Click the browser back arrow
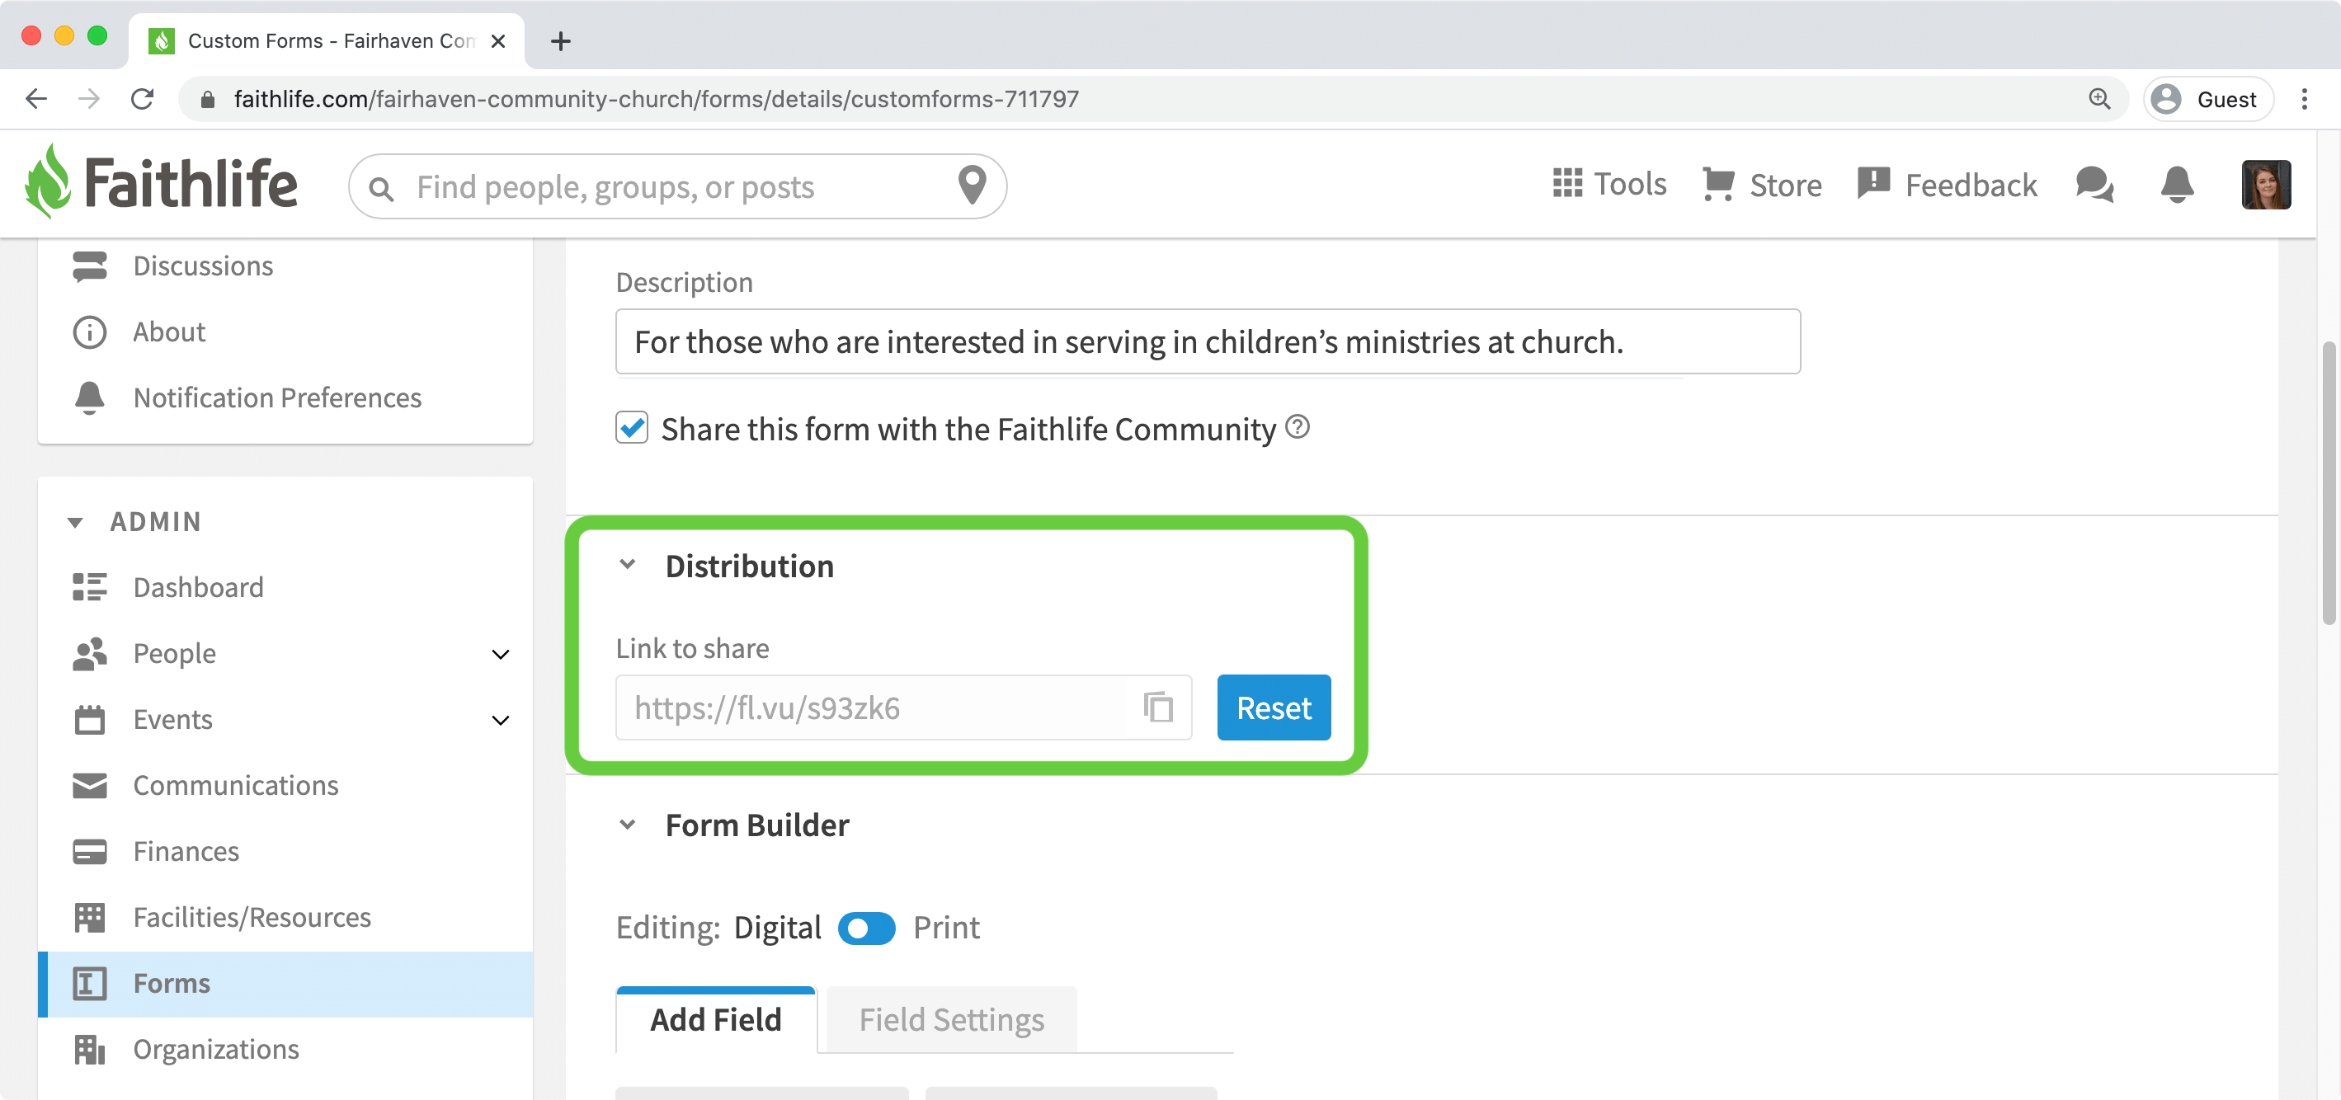Screen dimensions: 2341x1100 coord(36,99)
